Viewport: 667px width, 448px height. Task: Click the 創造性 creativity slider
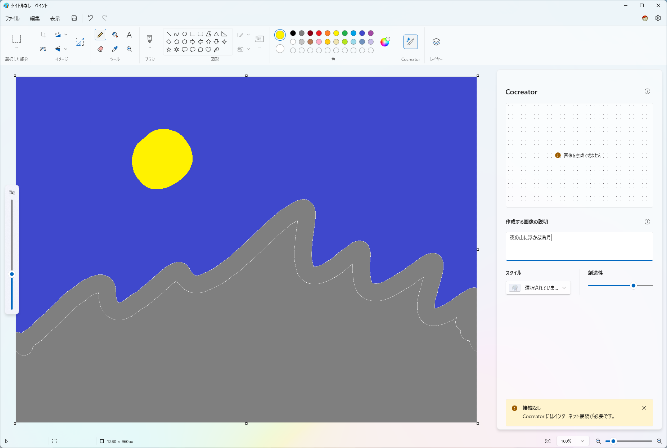click(x=621, y=286)
